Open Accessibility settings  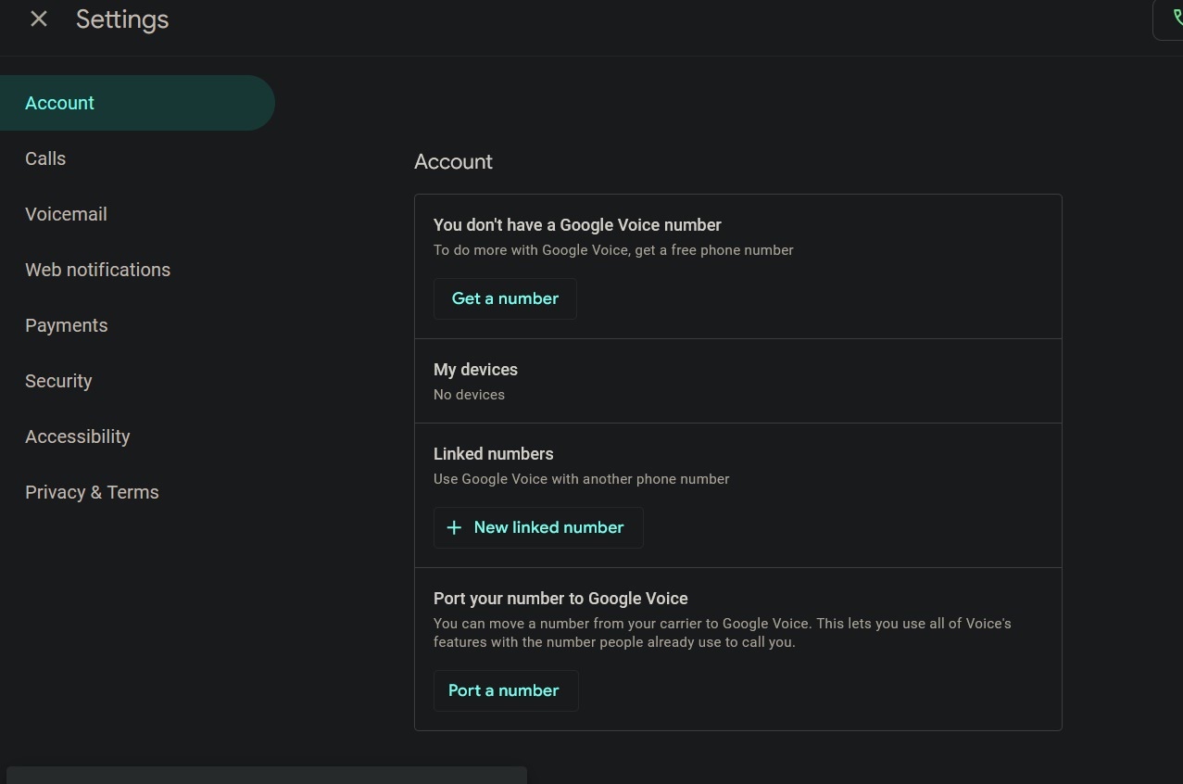pos(77,436)
